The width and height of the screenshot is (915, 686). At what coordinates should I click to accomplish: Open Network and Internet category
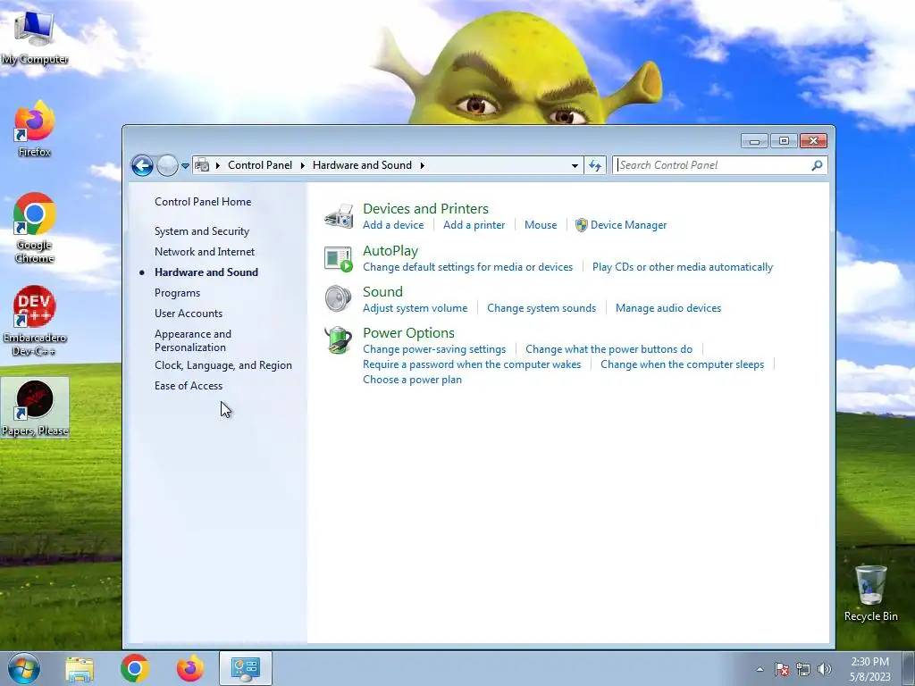(x=205, y=251)
